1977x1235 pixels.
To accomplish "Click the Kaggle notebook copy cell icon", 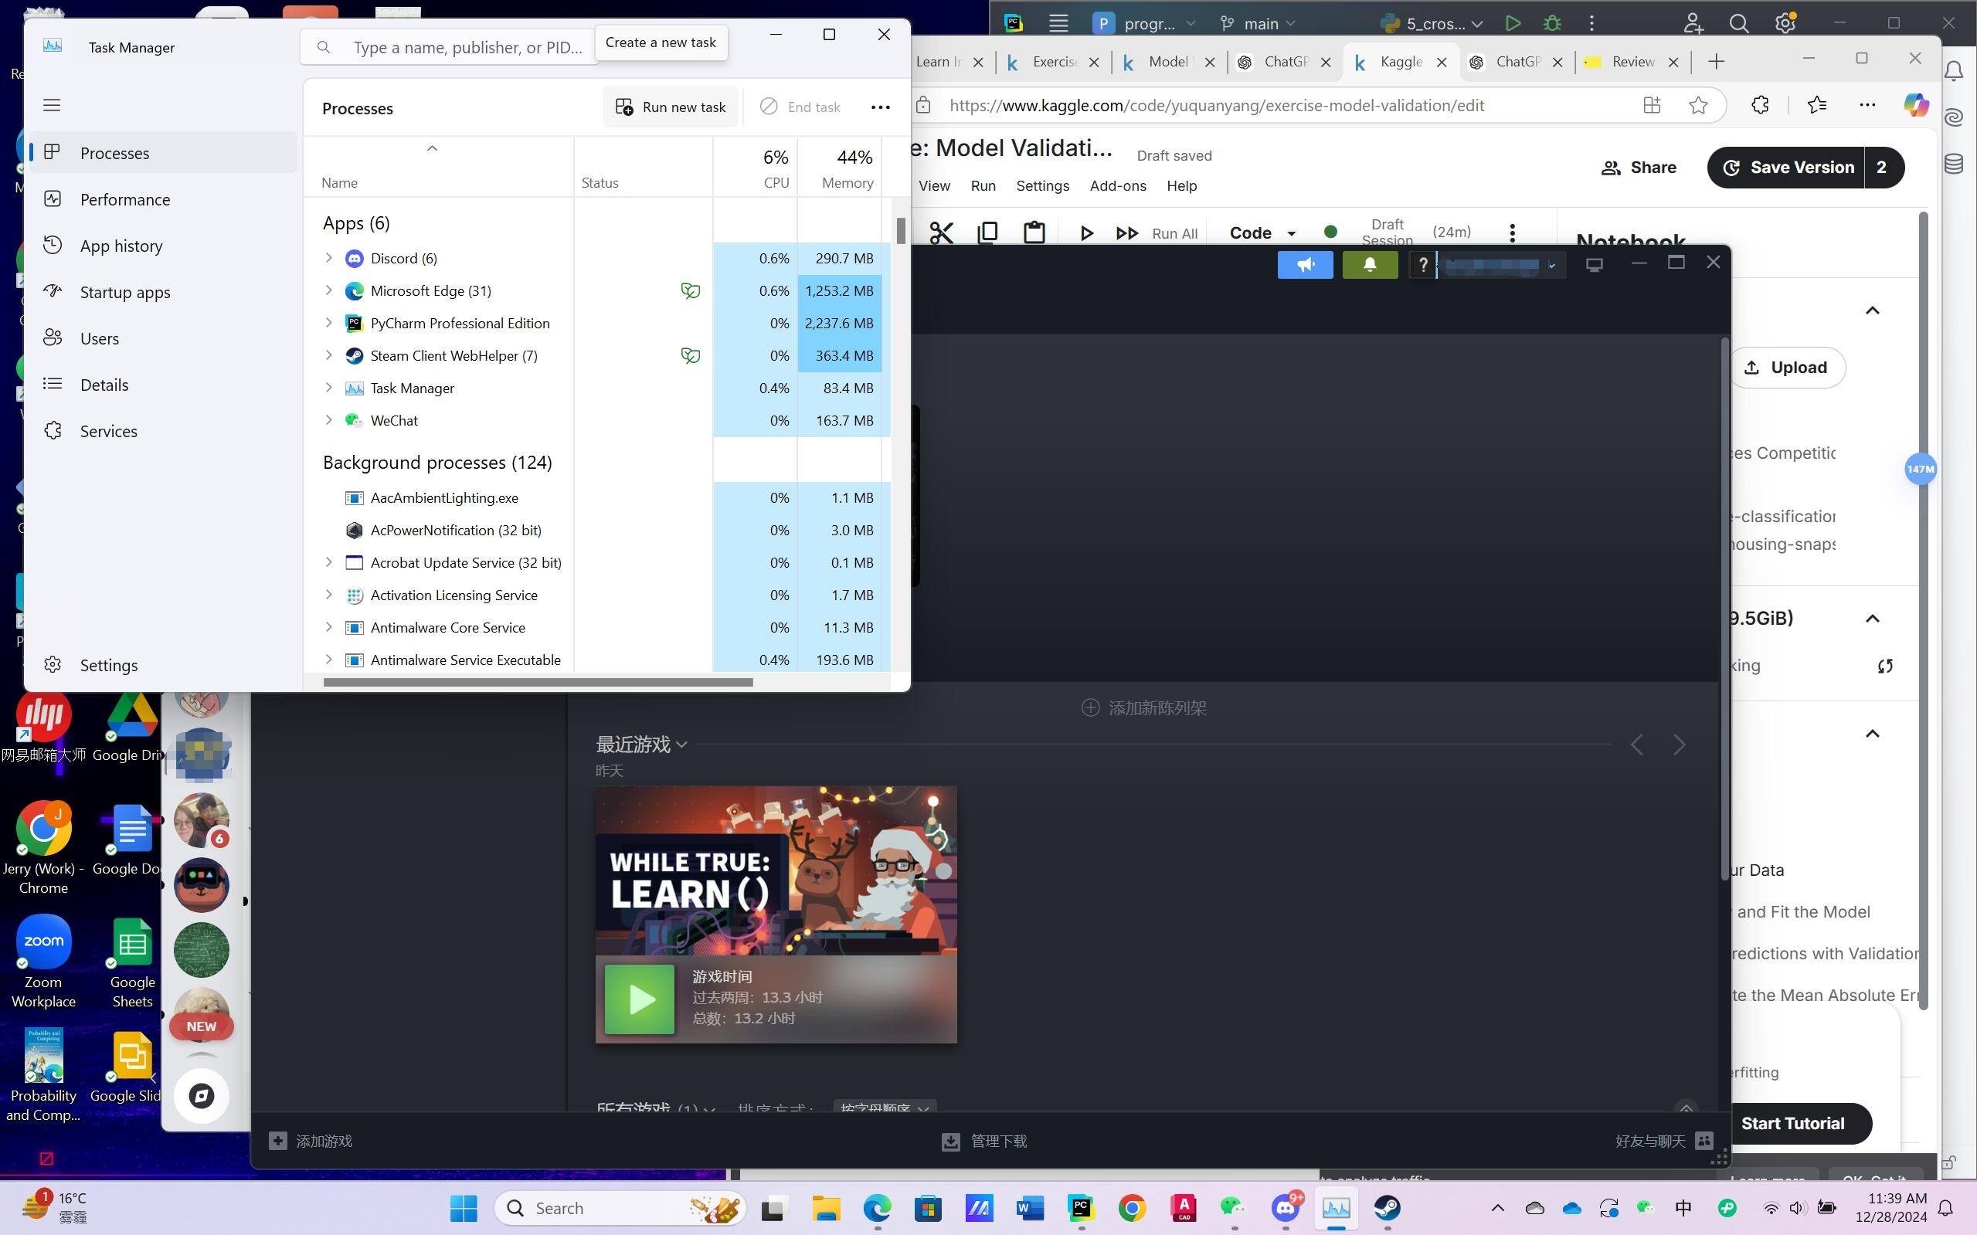I will pos(987,232).
